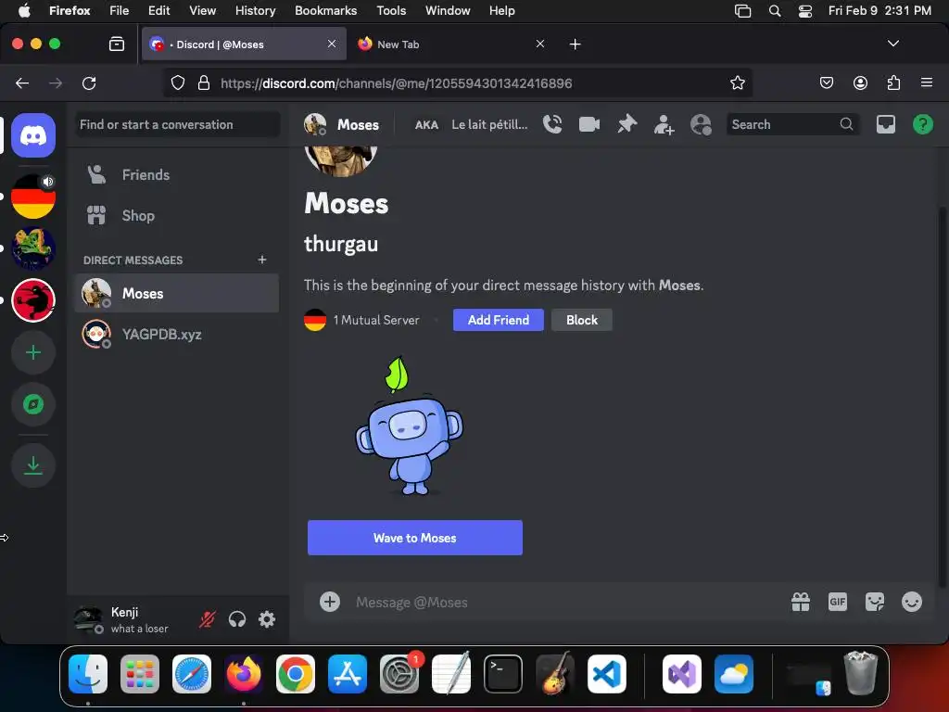Open User Settings gear
Screen dimensions: 949x712
[267, 618]
